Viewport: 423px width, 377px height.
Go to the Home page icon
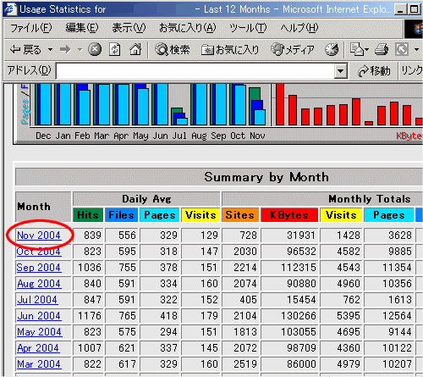coord(135,50)
